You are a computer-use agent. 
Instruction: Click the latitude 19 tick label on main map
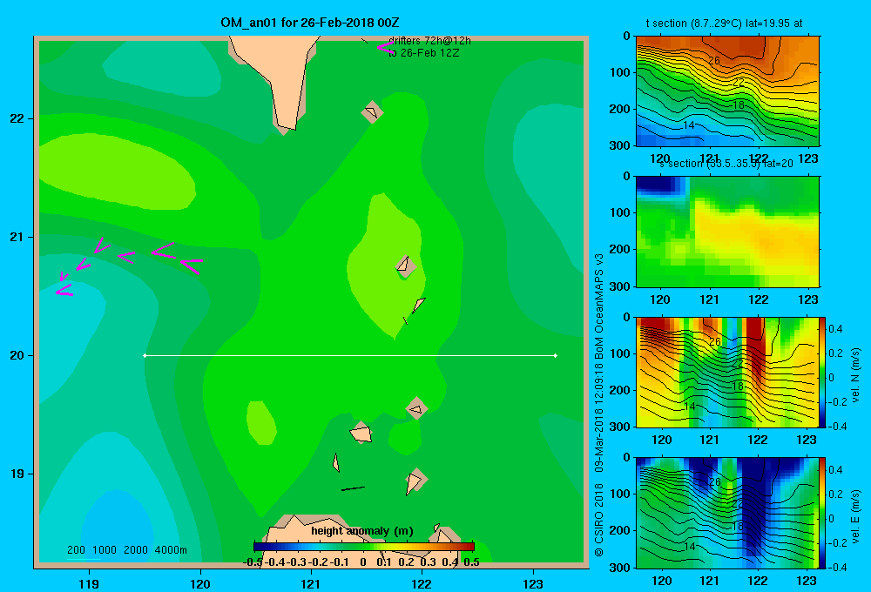pyautogui.click(x=17, y=474)
